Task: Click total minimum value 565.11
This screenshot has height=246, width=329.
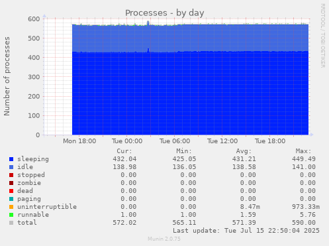Action: coord(184,223)
